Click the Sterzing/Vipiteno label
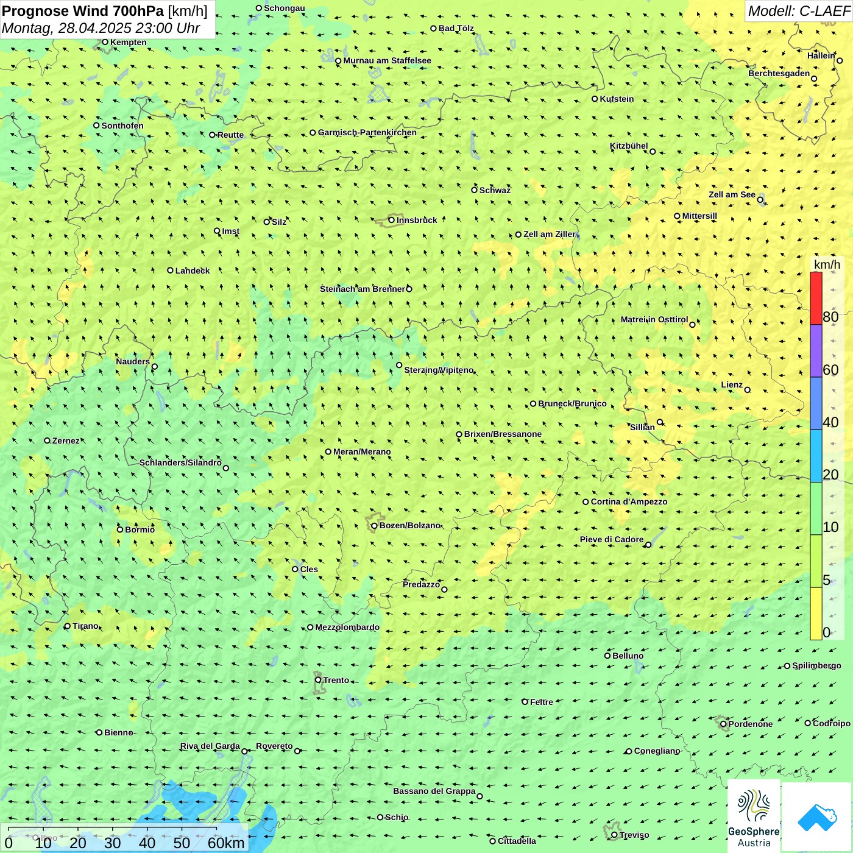This screenshot has height=853, width=853. click(x=439, y=370)
